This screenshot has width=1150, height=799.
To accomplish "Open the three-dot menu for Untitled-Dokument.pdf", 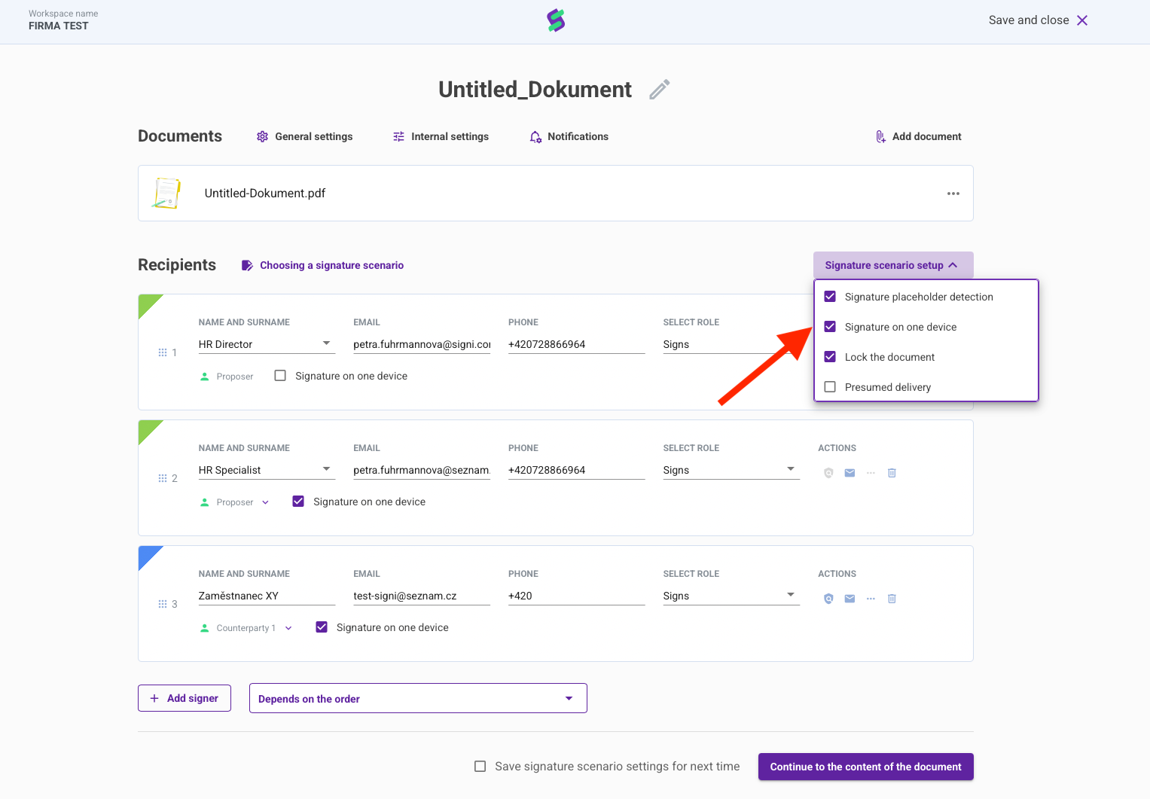I will (953, 194).
